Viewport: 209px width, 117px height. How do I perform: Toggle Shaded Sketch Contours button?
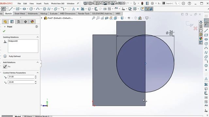coord(151,9)
